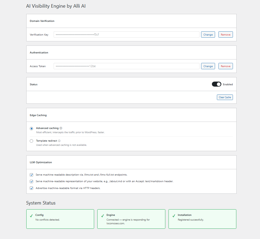Remove the Access Token
The image size is (260, 239).
tap(226, 66)
